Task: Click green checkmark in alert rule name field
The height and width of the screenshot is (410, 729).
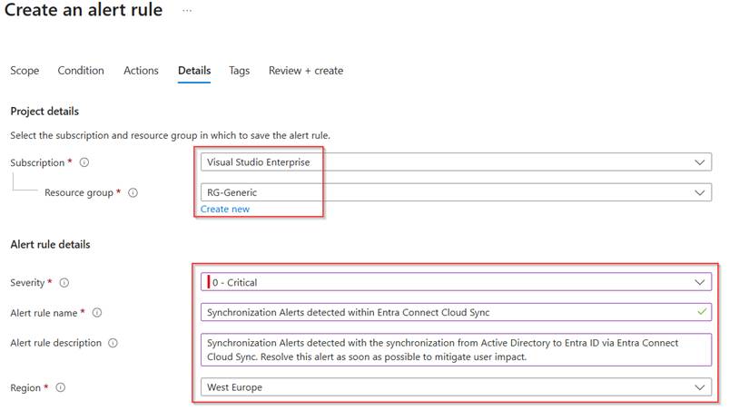Action: click(x=698, y=312)
